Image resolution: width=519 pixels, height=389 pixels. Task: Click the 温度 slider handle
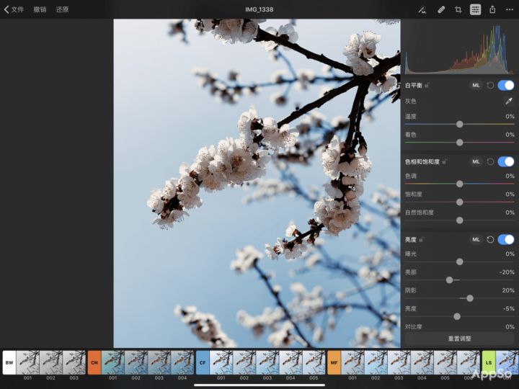459,124
